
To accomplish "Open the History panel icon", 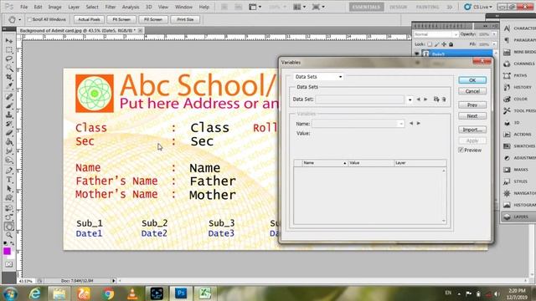I will coord(507,87).
